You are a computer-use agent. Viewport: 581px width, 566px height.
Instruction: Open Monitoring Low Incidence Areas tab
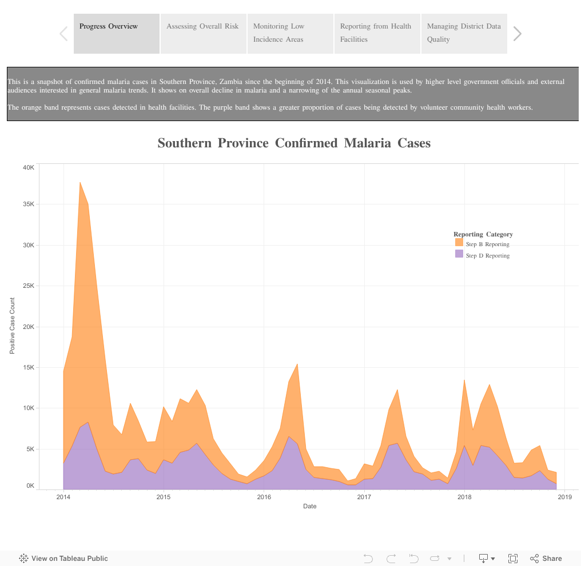coord(290,34)
